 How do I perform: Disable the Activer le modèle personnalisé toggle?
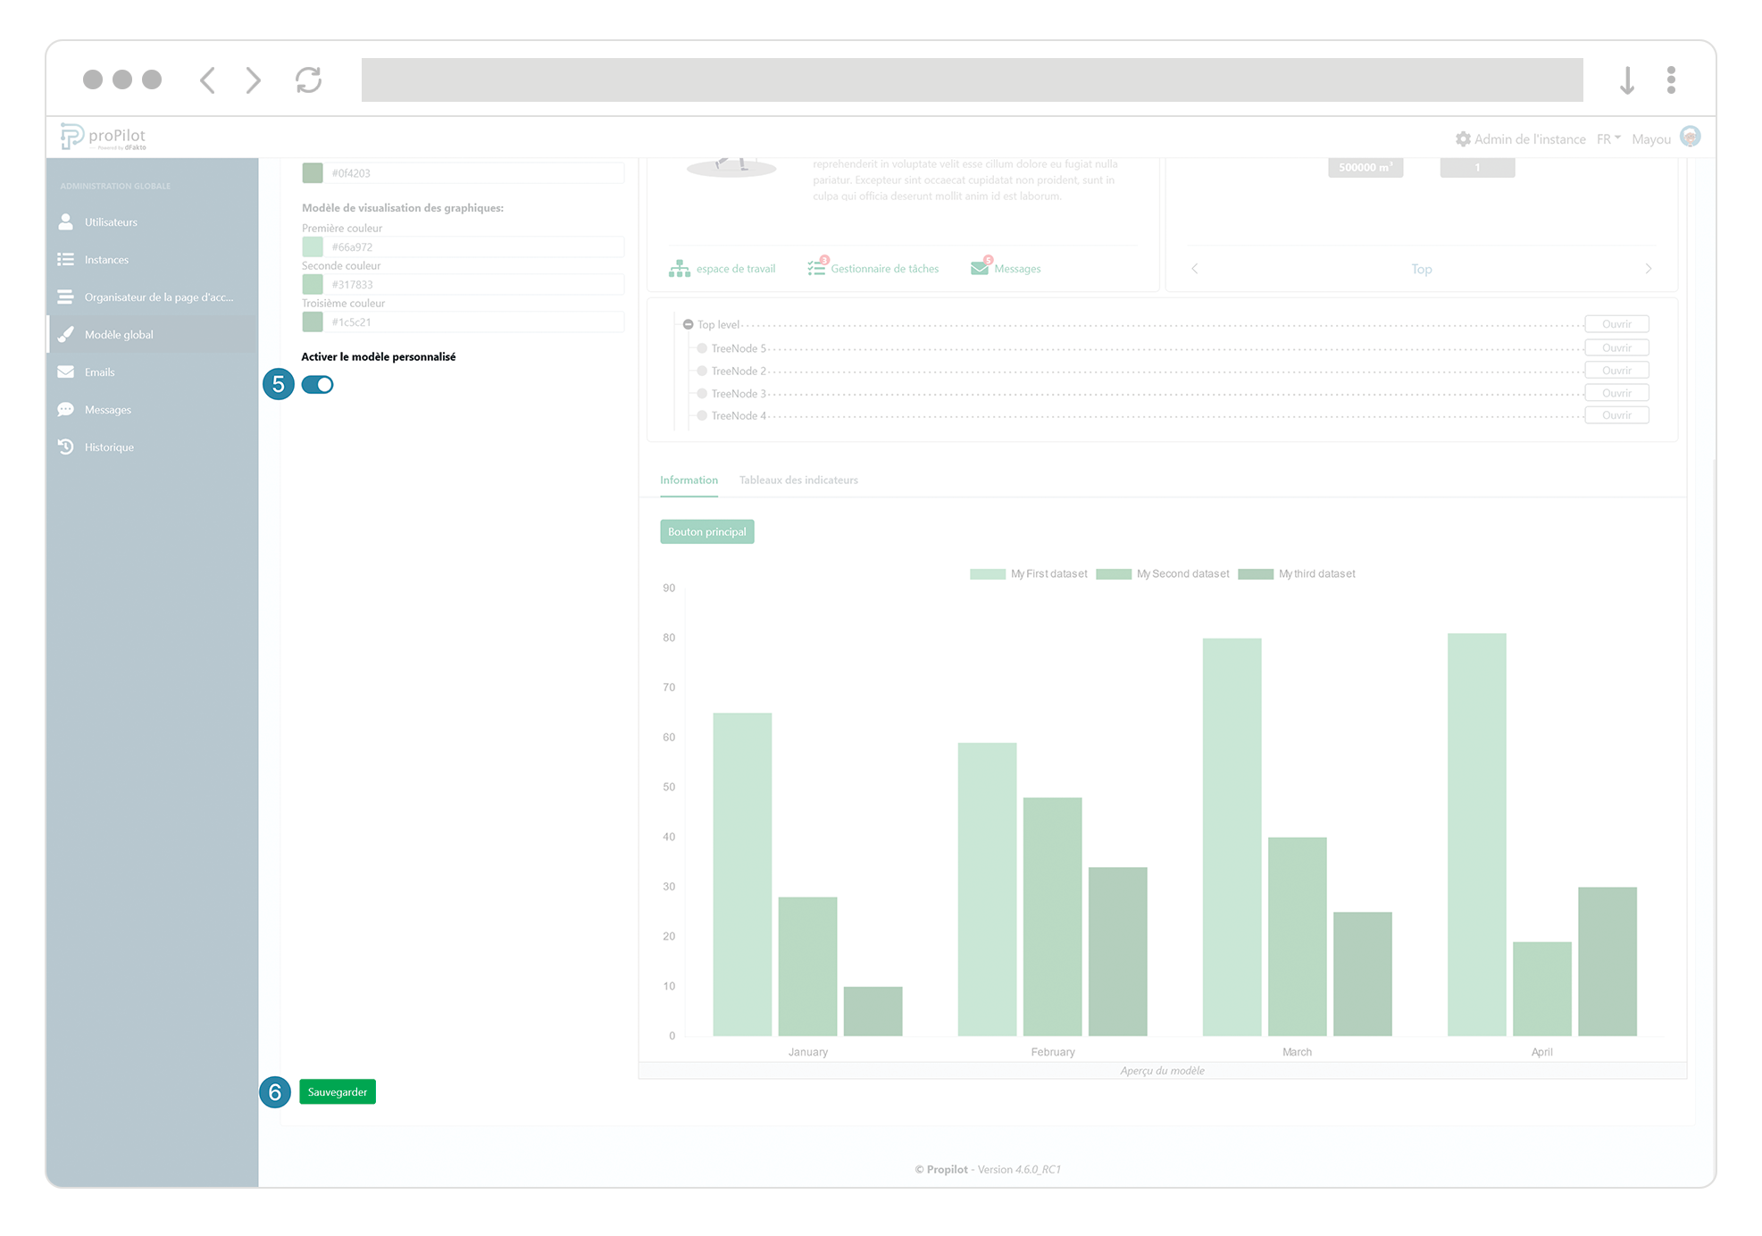(317, 385)
